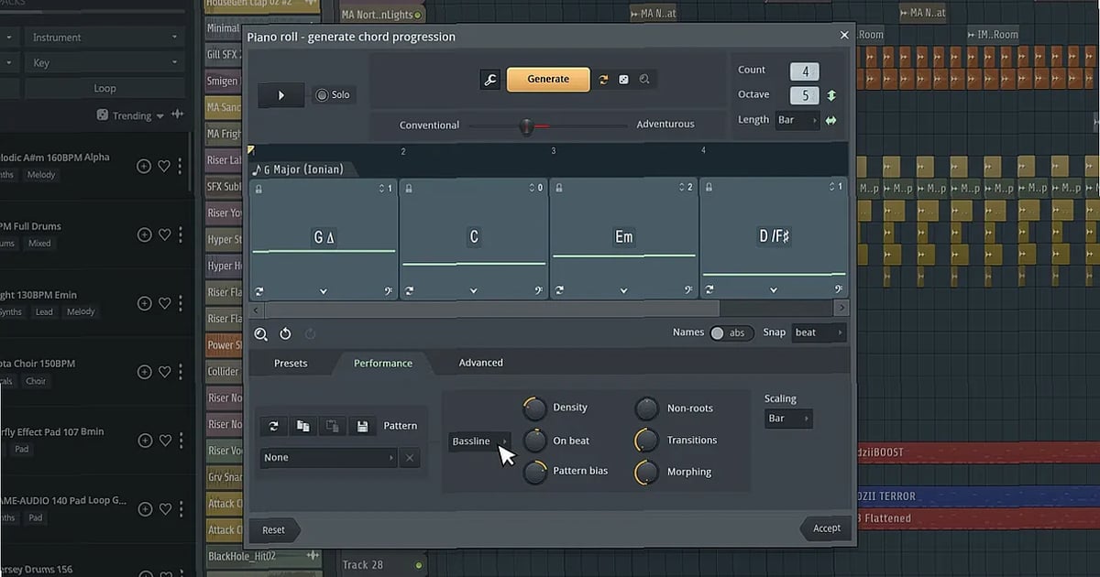The height and width of the screenshot is (577, 1100).
Task: Click the Generate button
Action: (x=548, y=79)
